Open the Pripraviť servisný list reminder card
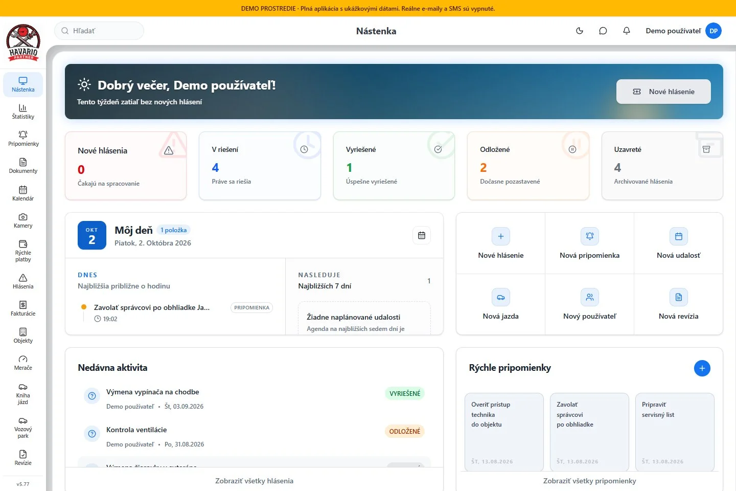The height and width of the screenshot is (491, 736). (x=675, y=432)
